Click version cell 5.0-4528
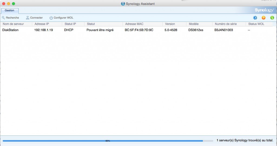Image resolution: width=277 pixels, height=146 pixels. click(x=171, y=30)
